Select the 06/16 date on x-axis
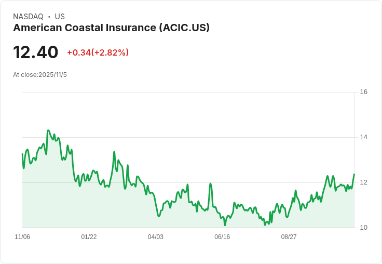This screenshot has width=382, height=264. (x=222, y=237)
